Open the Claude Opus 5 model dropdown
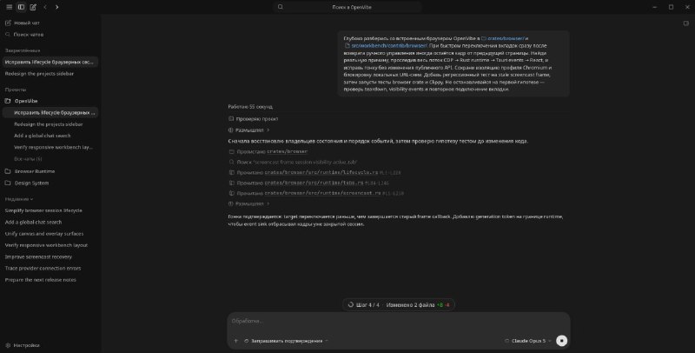The width and height of the screenshot is (695, 353). [x=528, y=341]
